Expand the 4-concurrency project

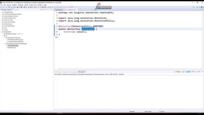point(1,24)
